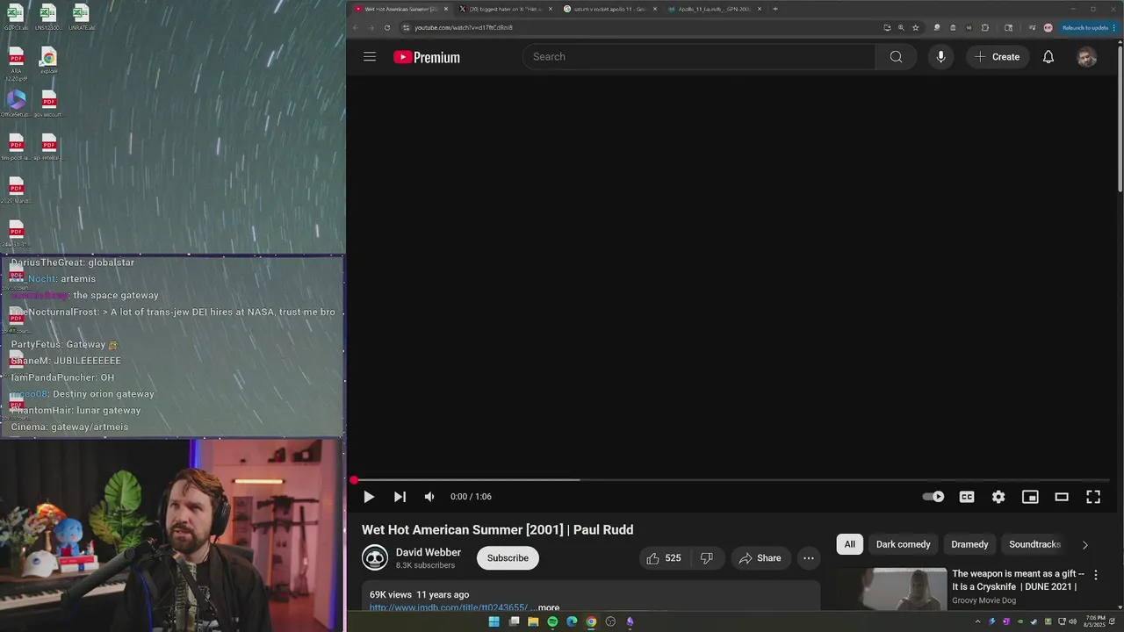Mute the video volume
Image resolution: width=1124 pixels, height=632 pixels.
(429, 497)
